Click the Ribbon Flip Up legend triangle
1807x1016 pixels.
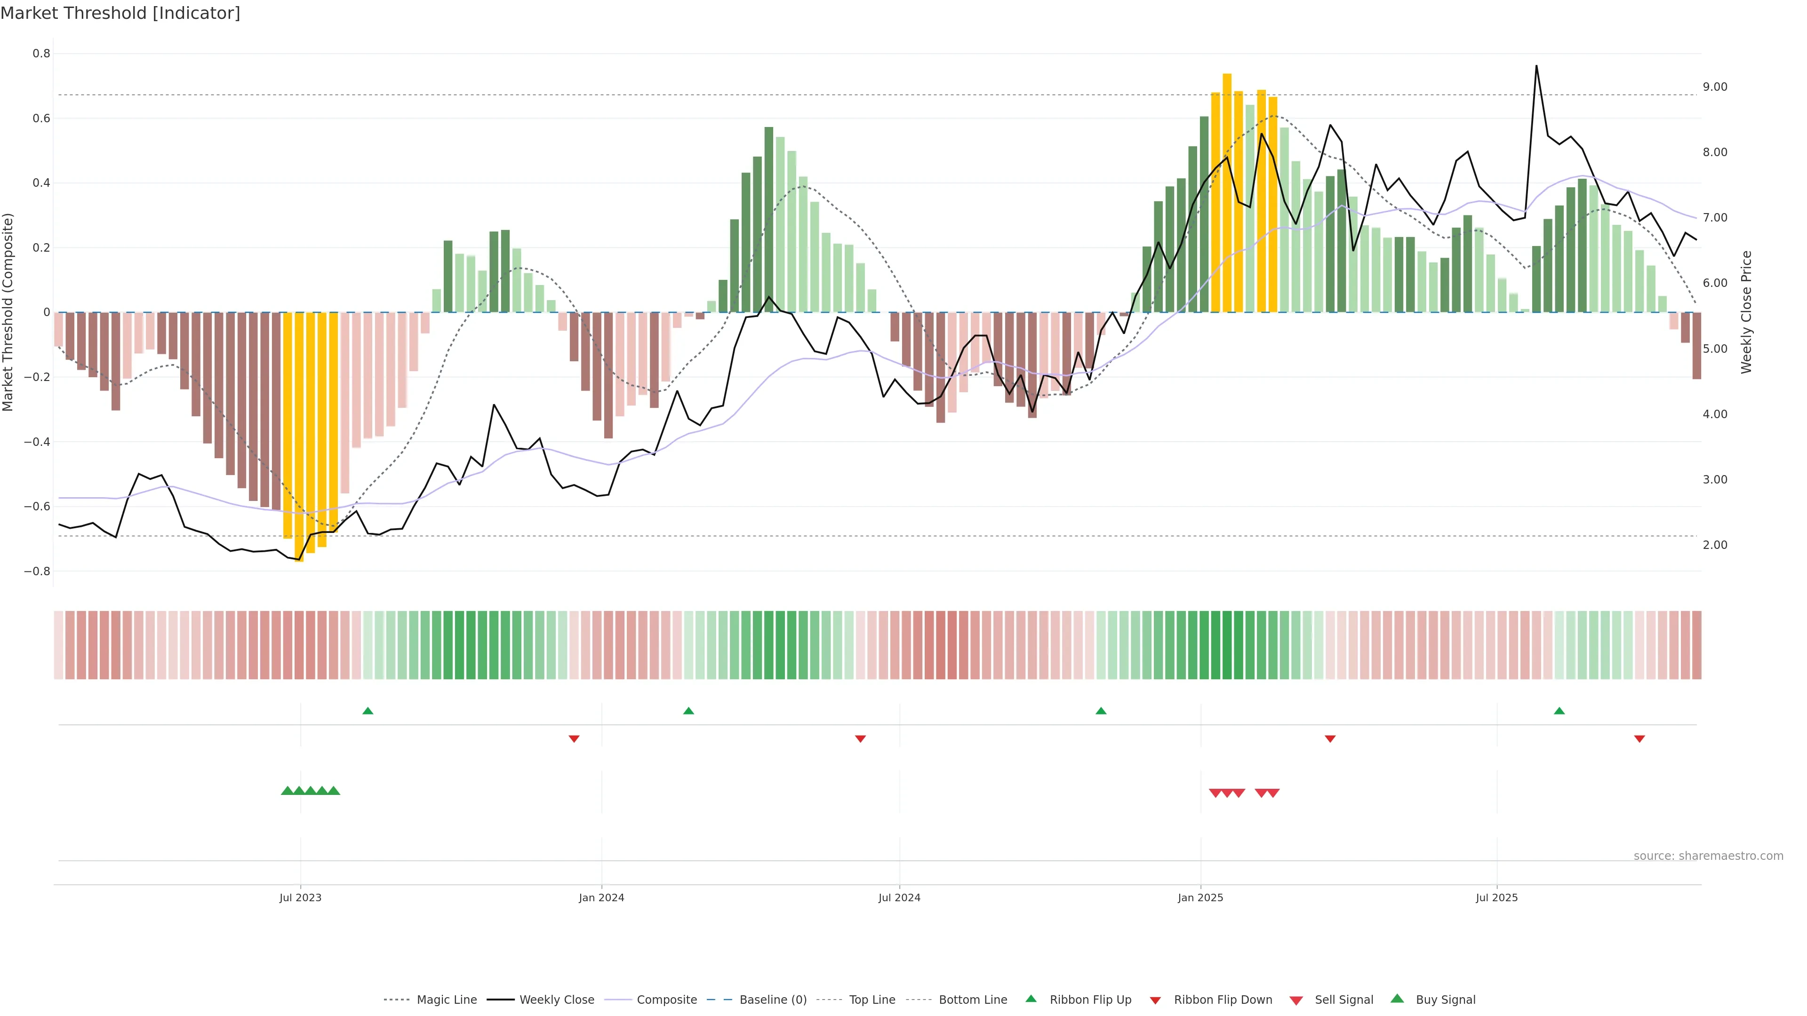click(x=1031, y=999)
